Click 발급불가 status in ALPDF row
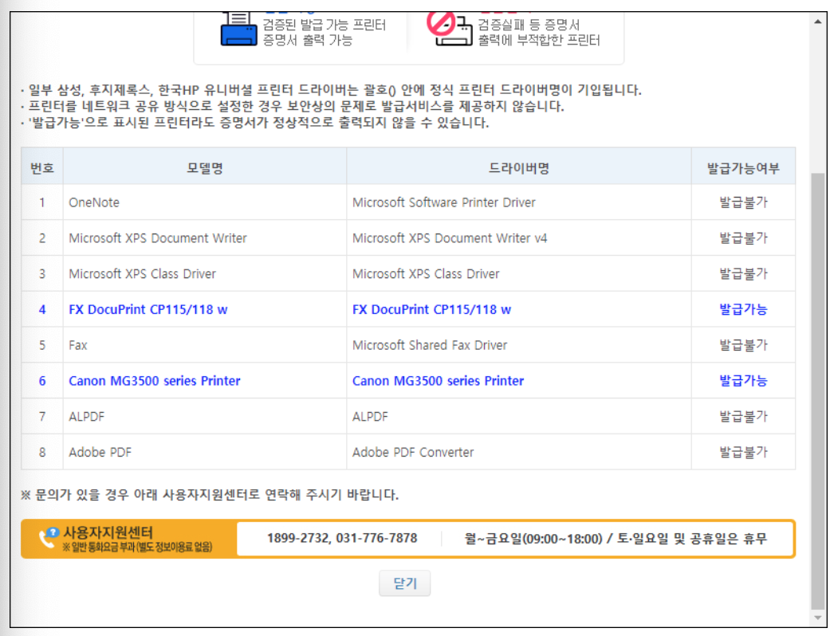Screen dimensions: 834x636 point(743,416)
